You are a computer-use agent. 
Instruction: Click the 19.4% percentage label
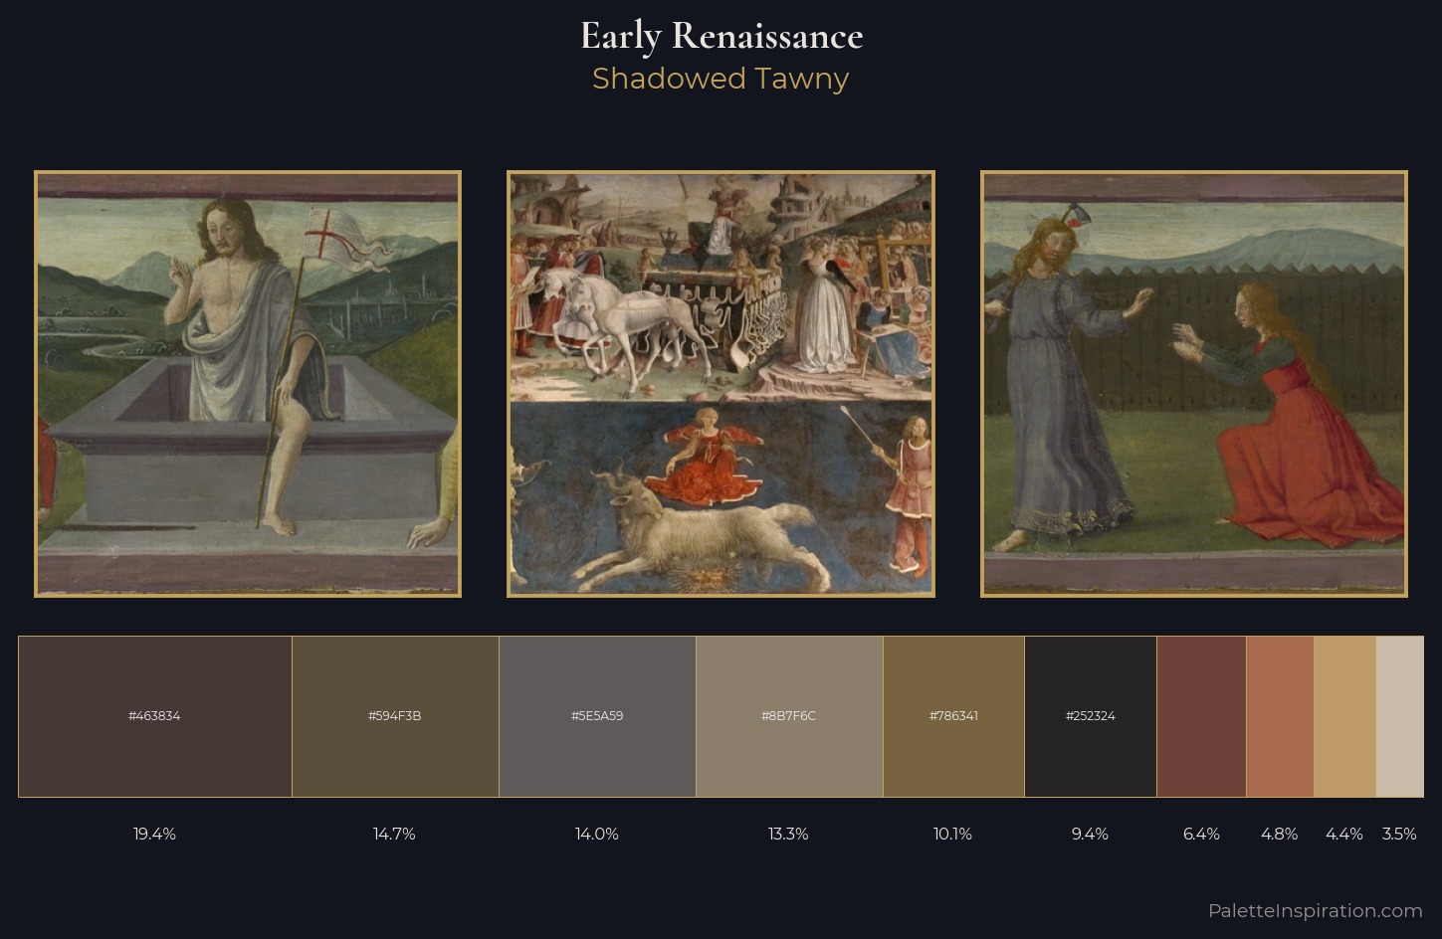[x=154, y=834]
